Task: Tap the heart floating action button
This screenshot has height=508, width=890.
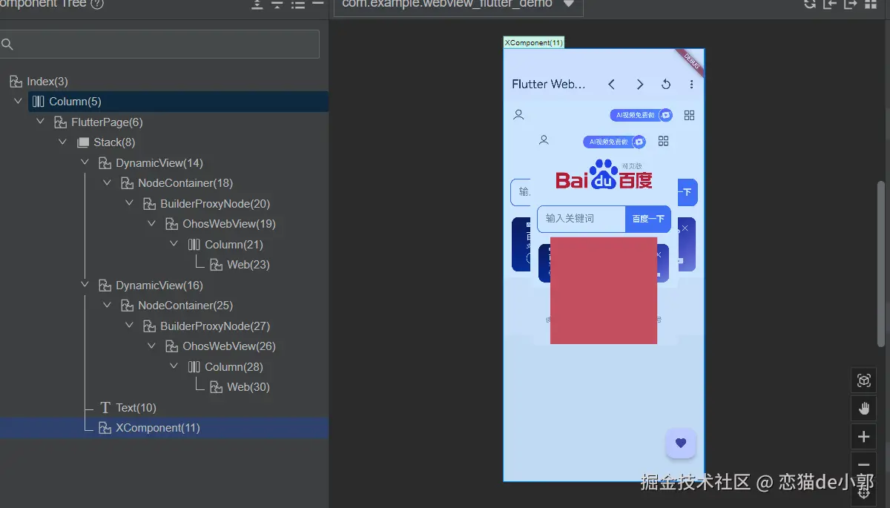Action: coord(681,443)
